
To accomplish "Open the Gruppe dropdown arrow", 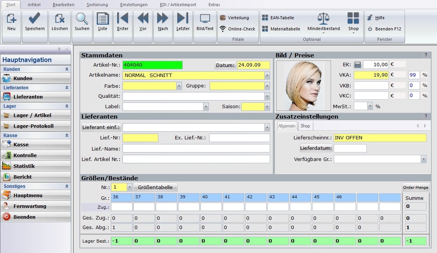I will click(x=267, y=86).
